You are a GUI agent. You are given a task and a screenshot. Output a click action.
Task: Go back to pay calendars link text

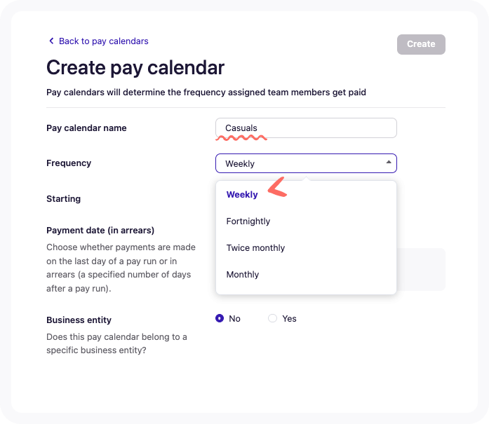click(103, 41)
